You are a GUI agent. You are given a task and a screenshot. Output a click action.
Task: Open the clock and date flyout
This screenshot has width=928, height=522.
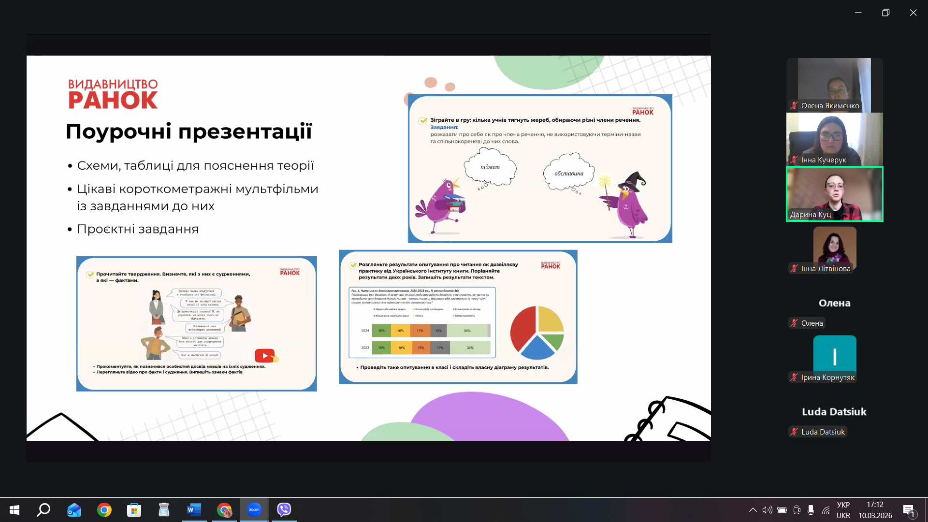[x=875, y=510]
